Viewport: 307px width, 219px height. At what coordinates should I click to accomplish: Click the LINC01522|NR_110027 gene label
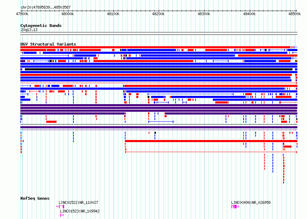click(x=78, y=202)
